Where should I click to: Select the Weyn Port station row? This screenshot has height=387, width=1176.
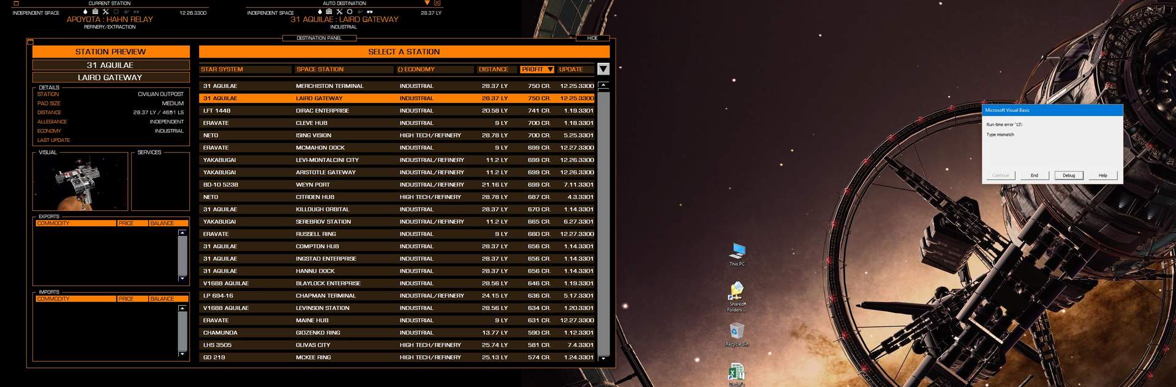pos(397,185)
